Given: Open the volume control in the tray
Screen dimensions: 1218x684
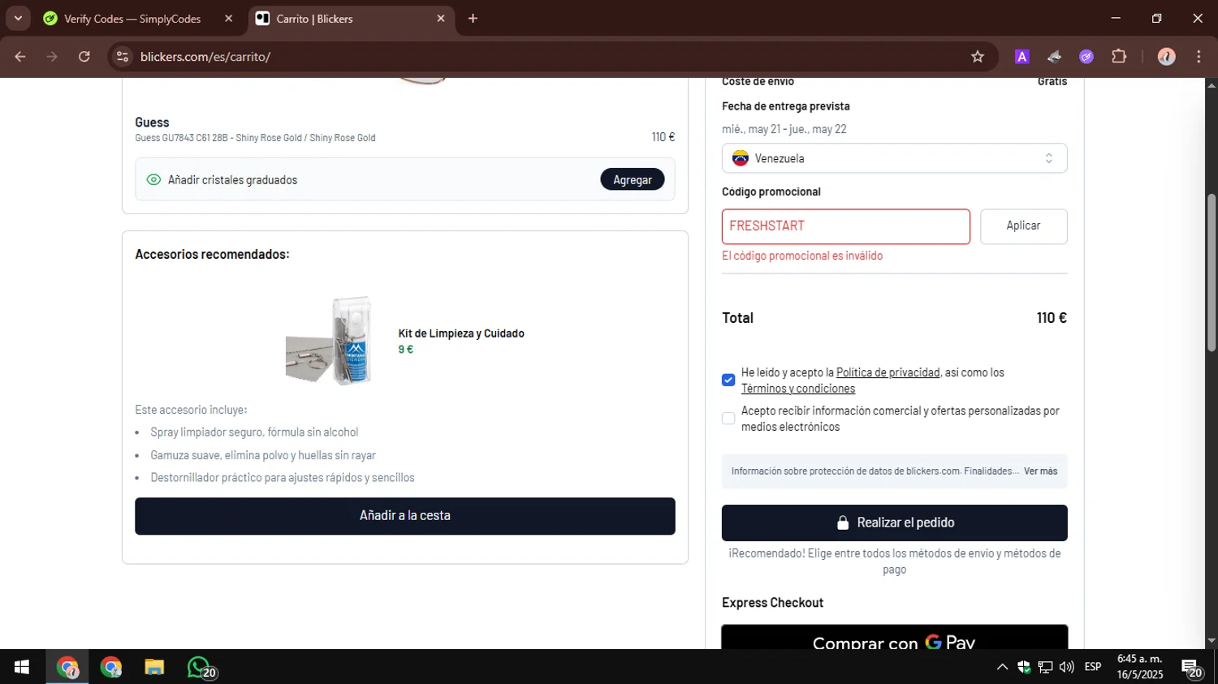Looking at the screenshot, I should [x=1067, y=667].
